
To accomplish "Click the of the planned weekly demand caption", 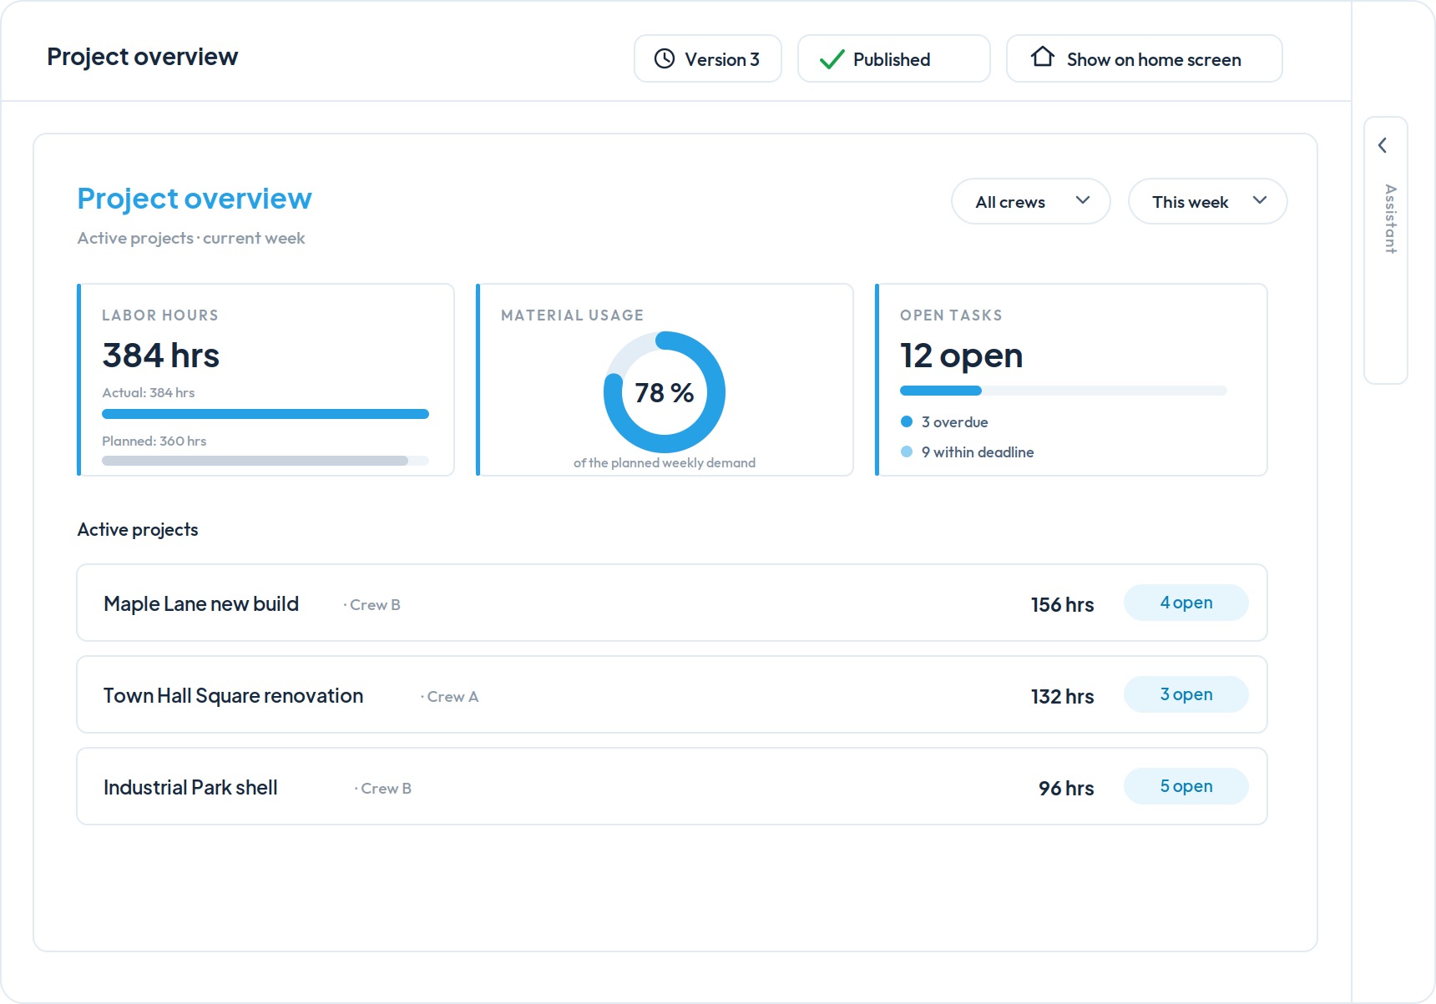I will click(x=665, y=463).
